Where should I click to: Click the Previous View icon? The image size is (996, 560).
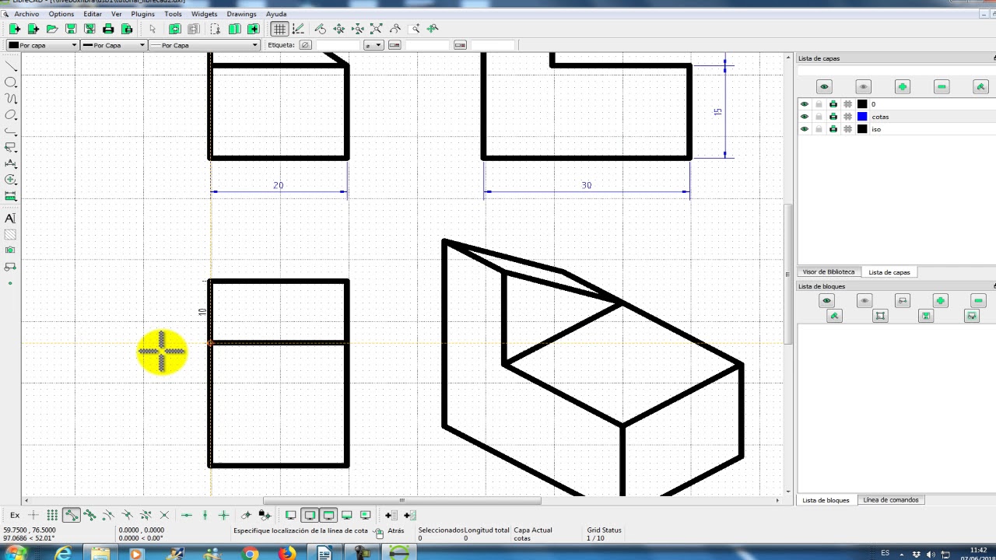(x=395, y=29)
